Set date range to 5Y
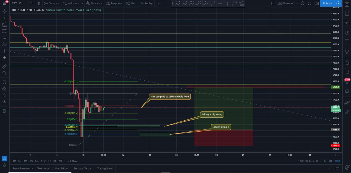 coord(55,161)
